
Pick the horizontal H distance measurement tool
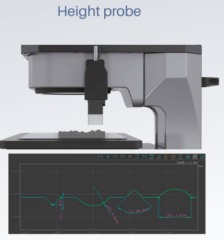(x=115, y=156)
